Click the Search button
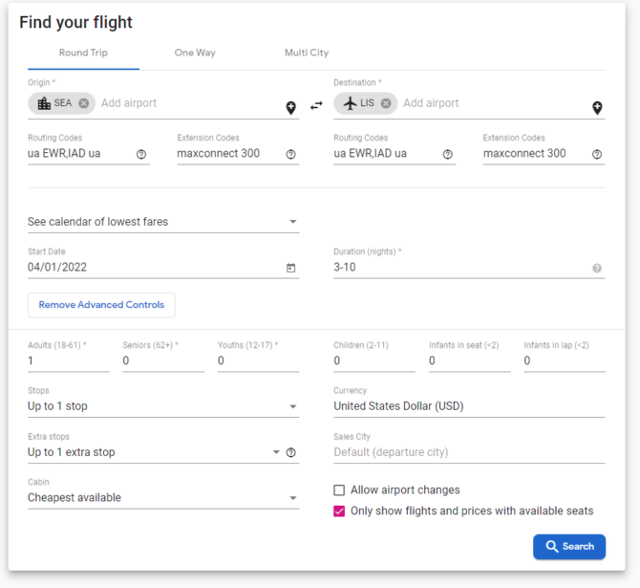Viewport: 640px width, 588px height. point(569,547)
